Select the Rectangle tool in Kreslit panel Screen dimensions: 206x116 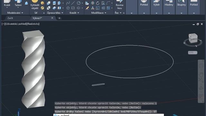[73, 8]
